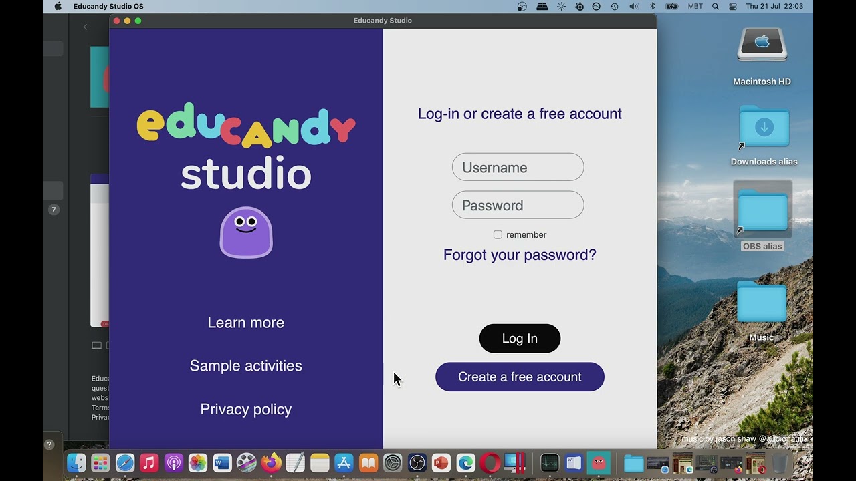Viewport: 856px width, 481px height.
Task: Click the battery status icon
Action: pyautogui.click(x=672, y=7)
